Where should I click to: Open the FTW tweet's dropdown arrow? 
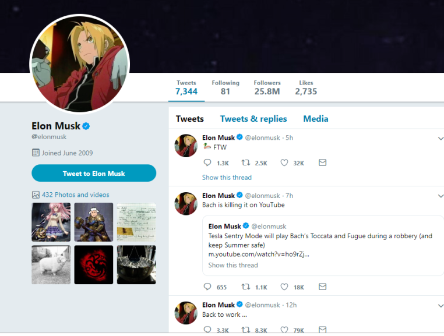[x=441, y=138]
